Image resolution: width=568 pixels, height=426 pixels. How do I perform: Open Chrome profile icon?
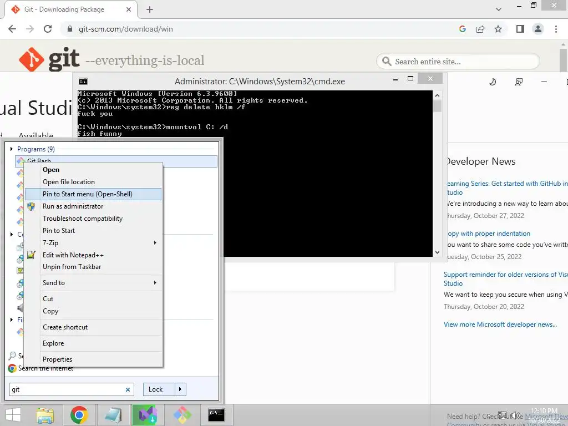click(x=538, y=29)
